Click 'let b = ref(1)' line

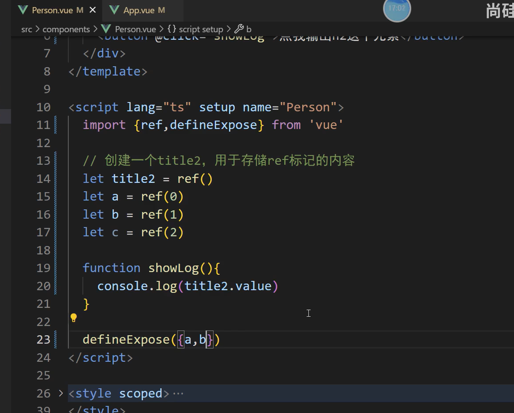(133, 214)
